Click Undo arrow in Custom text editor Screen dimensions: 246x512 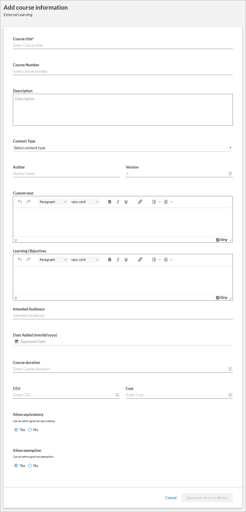coord(20,202)
